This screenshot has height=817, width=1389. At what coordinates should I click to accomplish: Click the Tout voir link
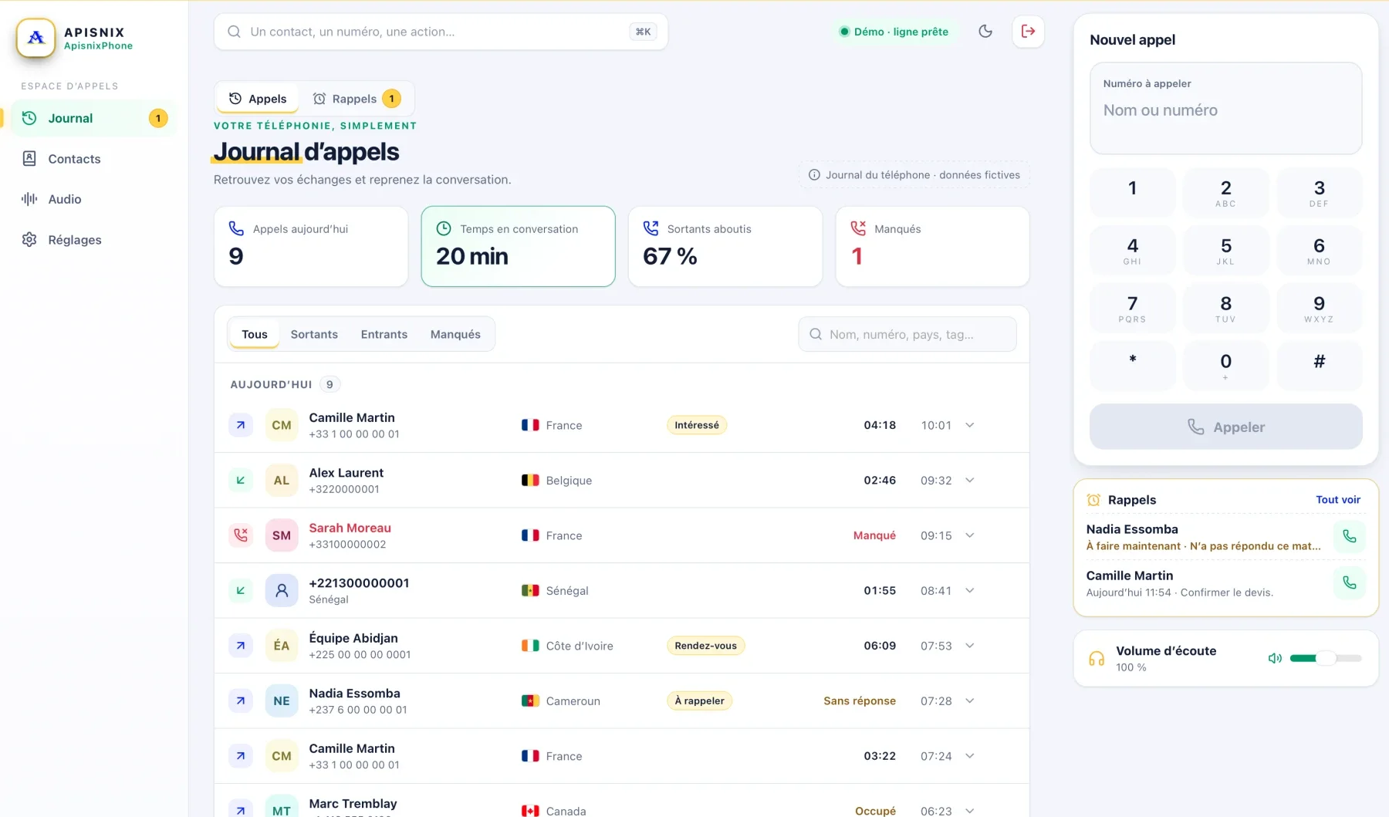tap(1338, 500)
